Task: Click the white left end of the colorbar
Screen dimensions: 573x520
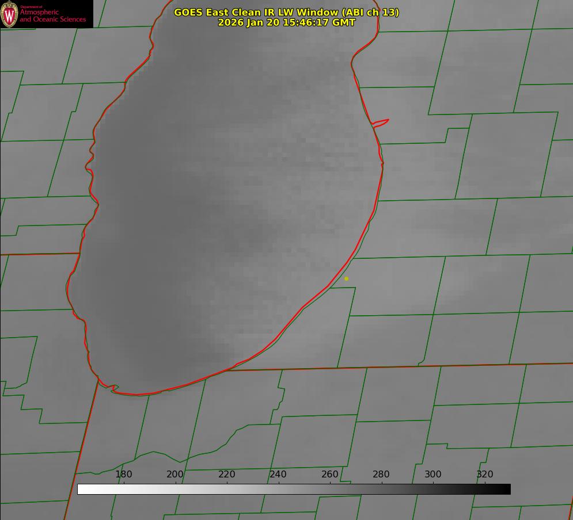Action: click(x=82, y=489)
